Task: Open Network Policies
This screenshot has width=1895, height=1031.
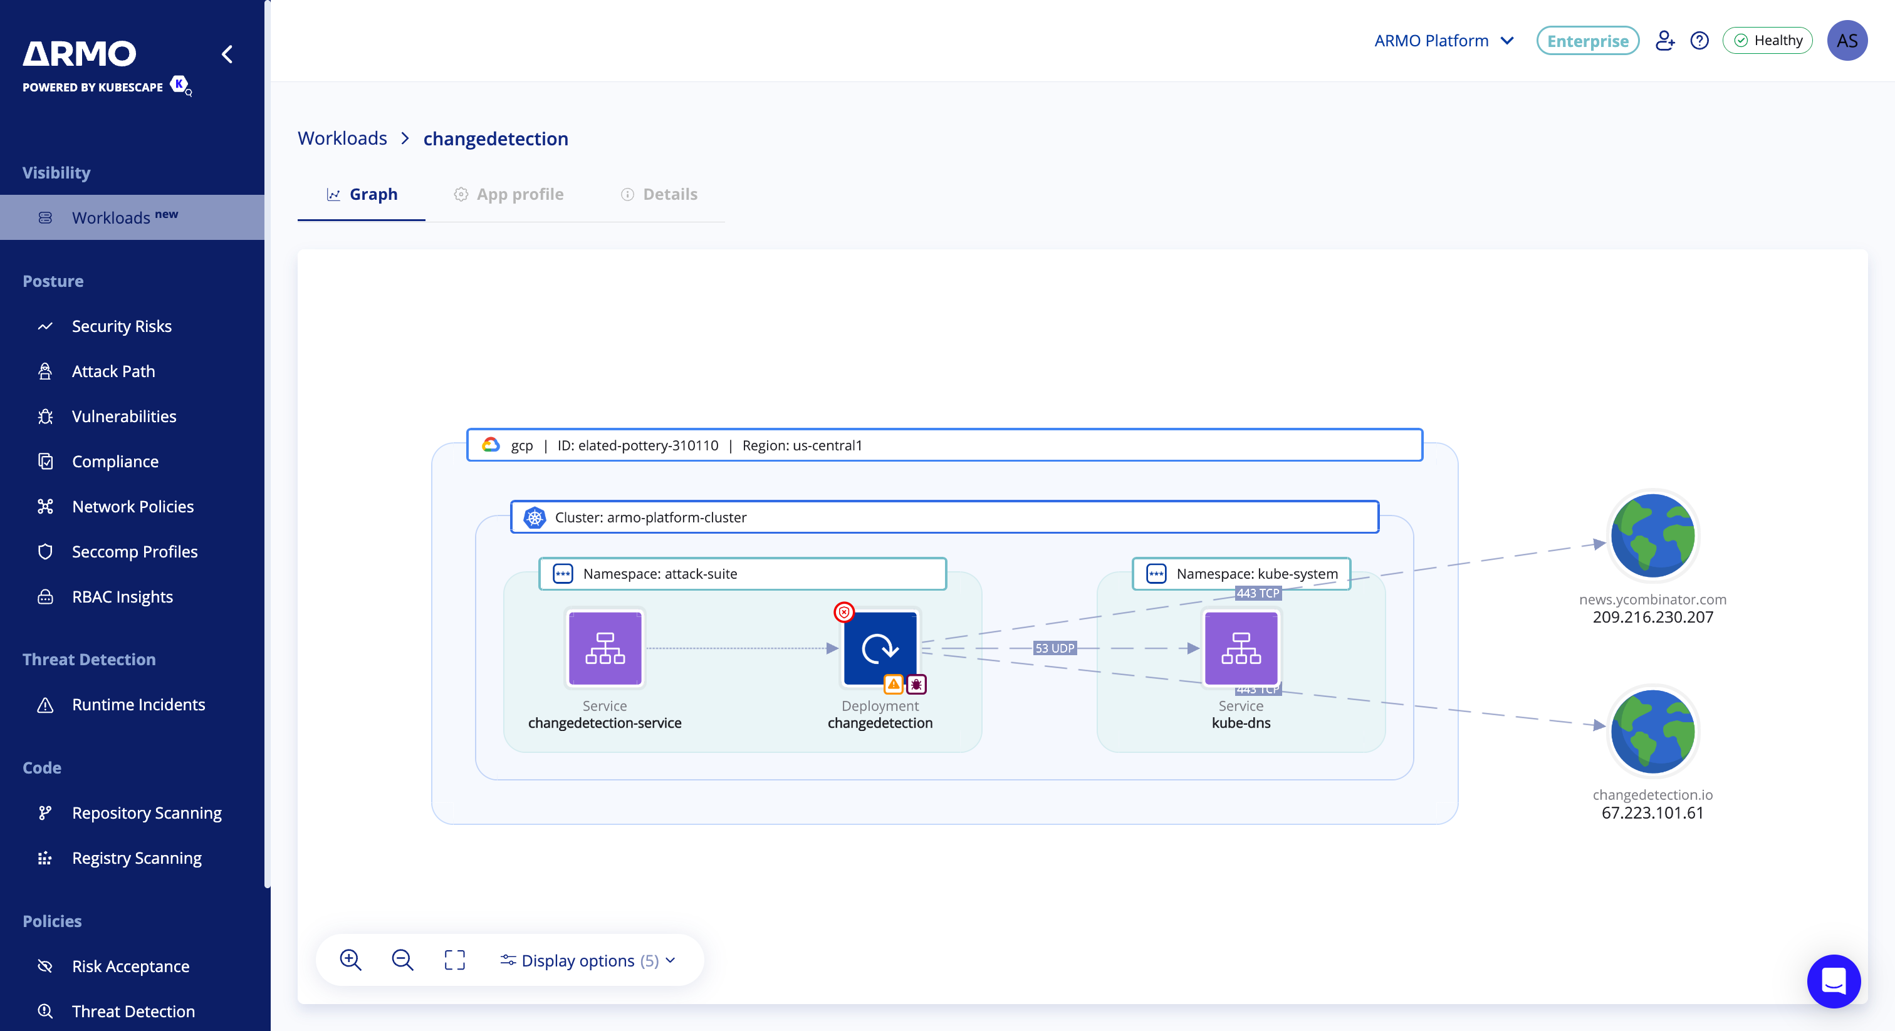Action: pyautogui.click(x=132, y=506)
